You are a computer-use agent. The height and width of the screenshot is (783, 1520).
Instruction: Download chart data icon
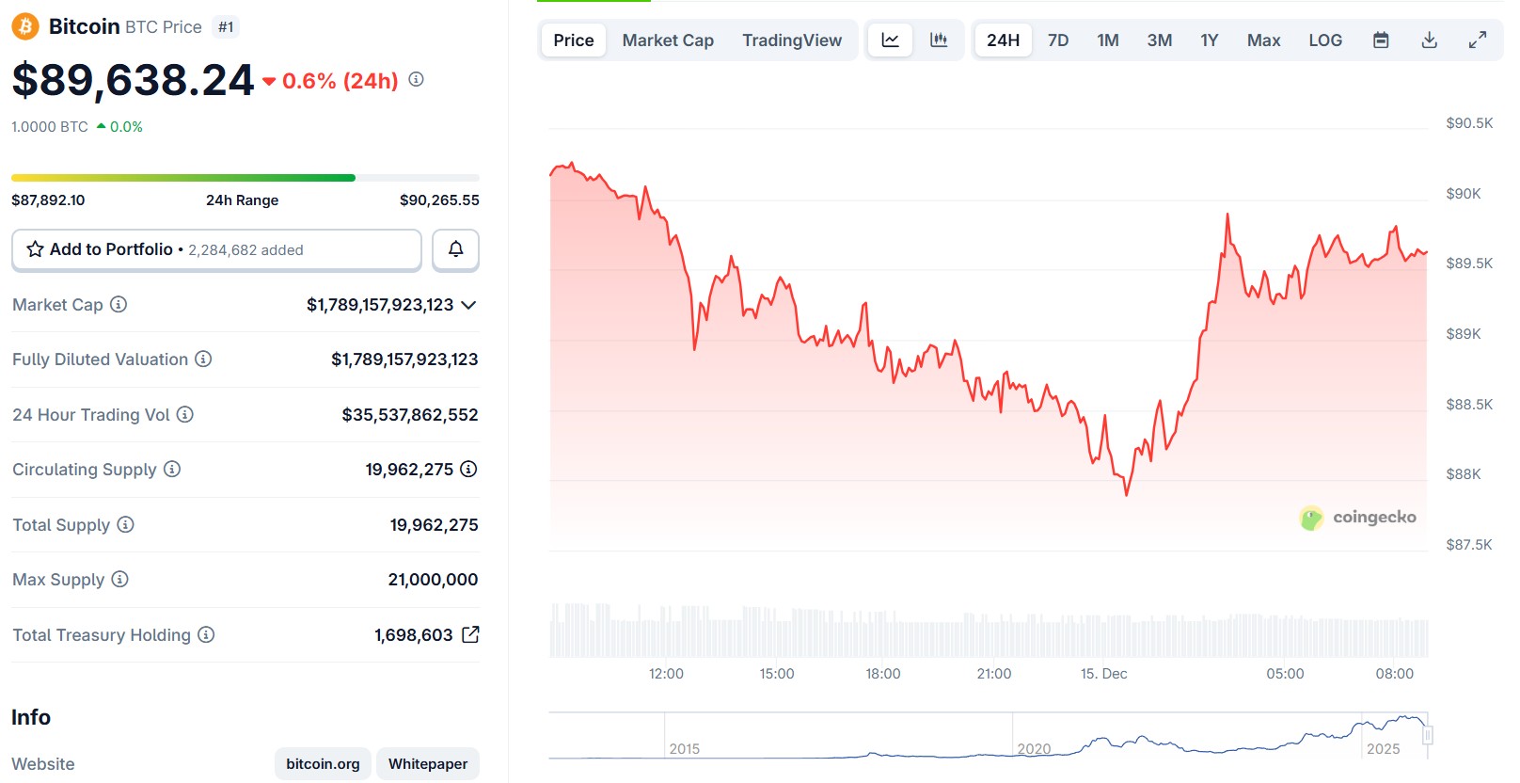[x=1429, y=40]
